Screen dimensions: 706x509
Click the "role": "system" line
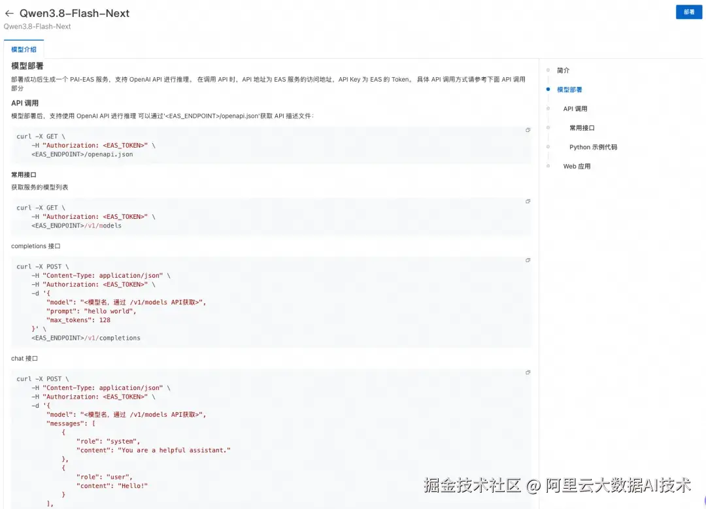108,441
